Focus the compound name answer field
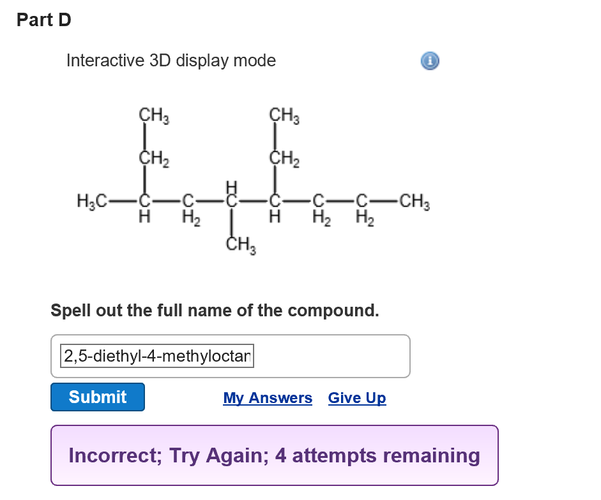The width and height of the screenshot is (601, 500). (x=157, y=356)
